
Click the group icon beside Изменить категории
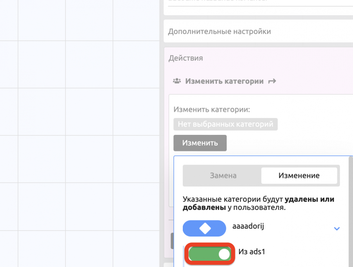pyautogui.click(x=177, y=81)
